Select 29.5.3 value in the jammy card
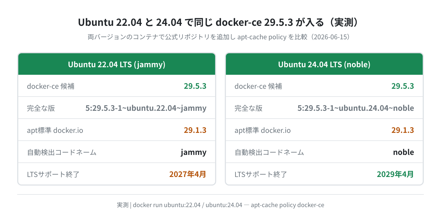The width and height of the screenshot is (441, 220). click(x=195, y=86)
